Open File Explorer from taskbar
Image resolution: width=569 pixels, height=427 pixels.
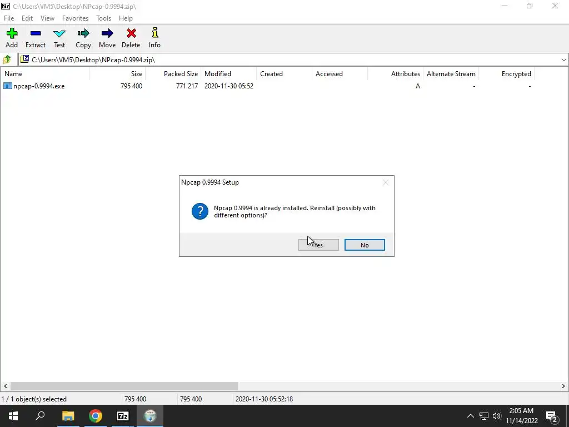click(68, 416)
